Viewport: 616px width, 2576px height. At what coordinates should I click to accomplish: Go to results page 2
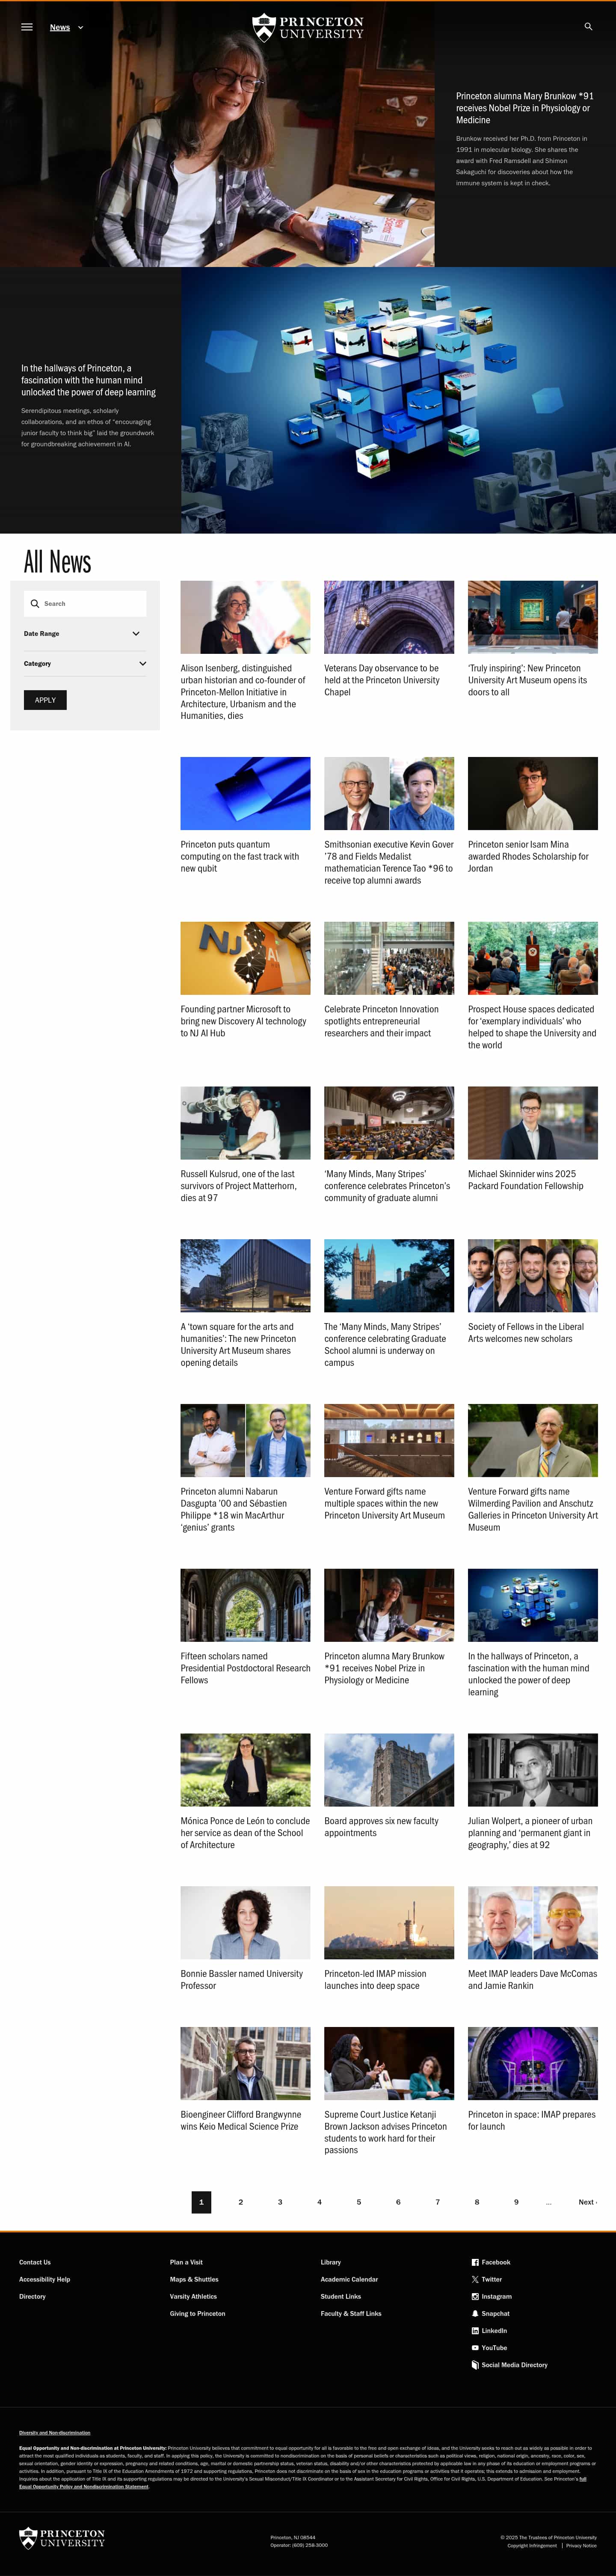tap(240, 2202)
